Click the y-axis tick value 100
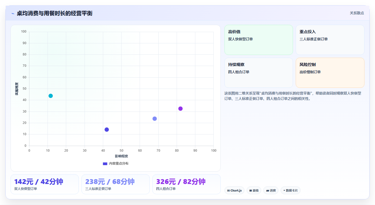The width and height of the screenshot is (375, 205). 24,32
